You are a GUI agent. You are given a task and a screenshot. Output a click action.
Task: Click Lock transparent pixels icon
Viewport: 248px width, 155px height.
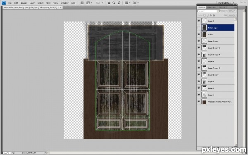(204, 15)
